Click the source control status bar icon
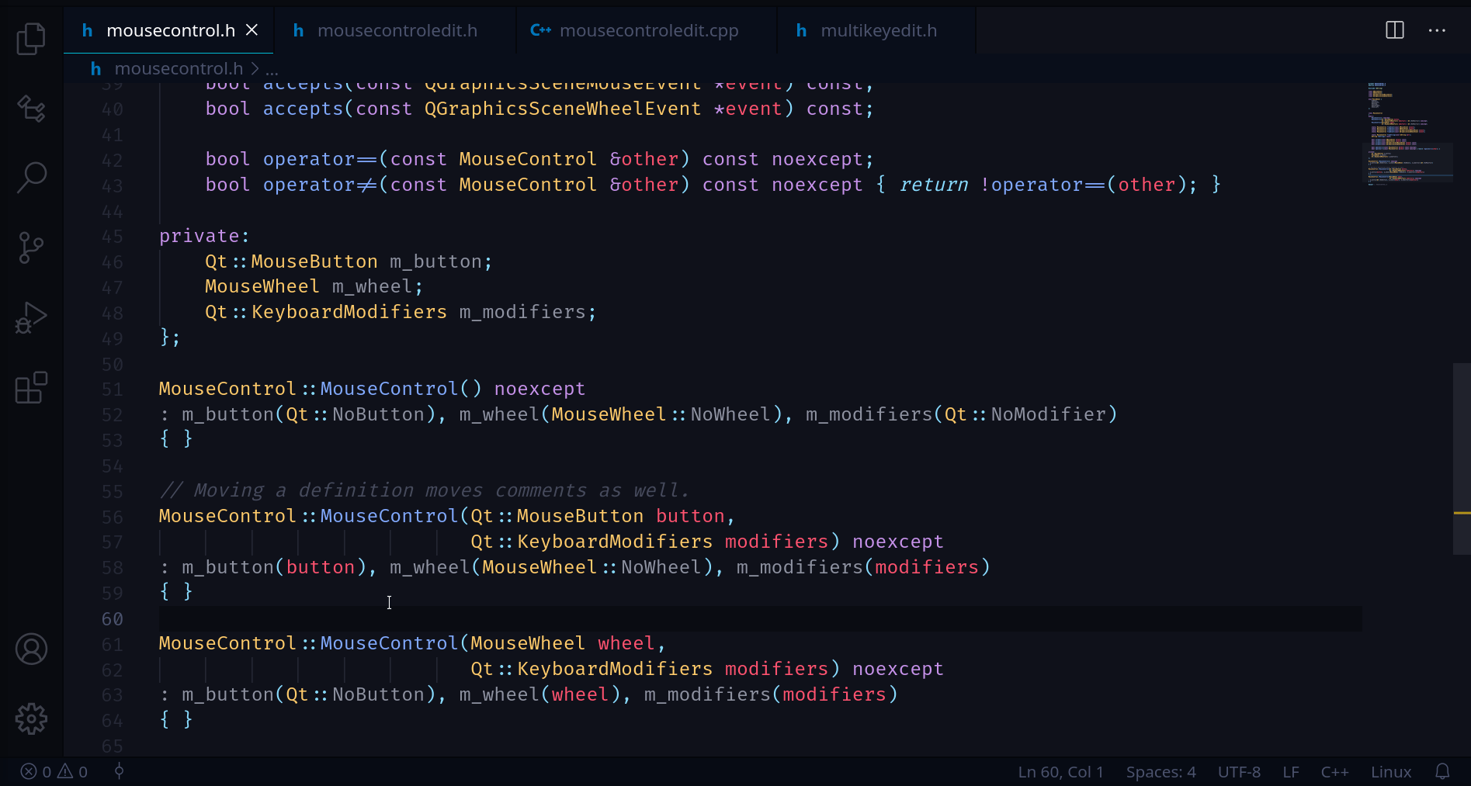 click(119, 771)
